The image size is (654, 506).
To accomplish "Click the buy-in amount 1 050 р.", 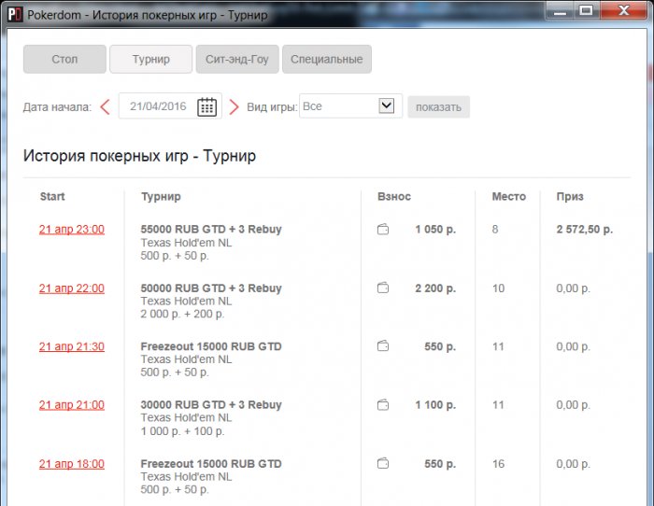I will pos(435,230).
